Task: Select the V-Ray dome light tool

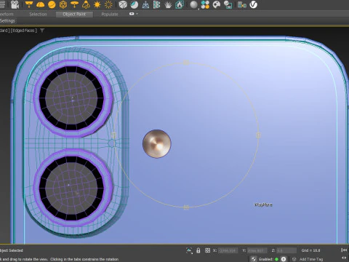Action: coord(41,4)
